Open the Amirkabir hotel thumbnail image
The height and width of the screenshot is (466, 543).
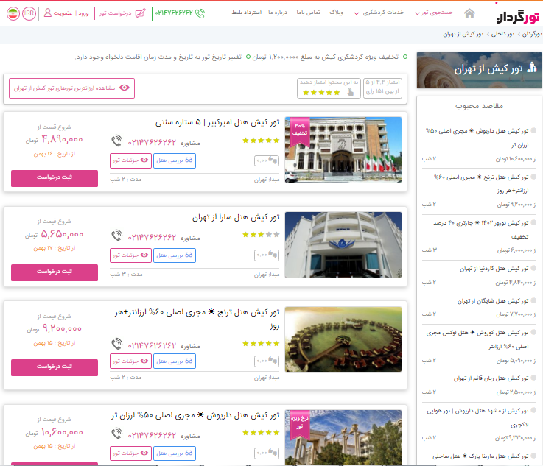[x=343, y=149]
